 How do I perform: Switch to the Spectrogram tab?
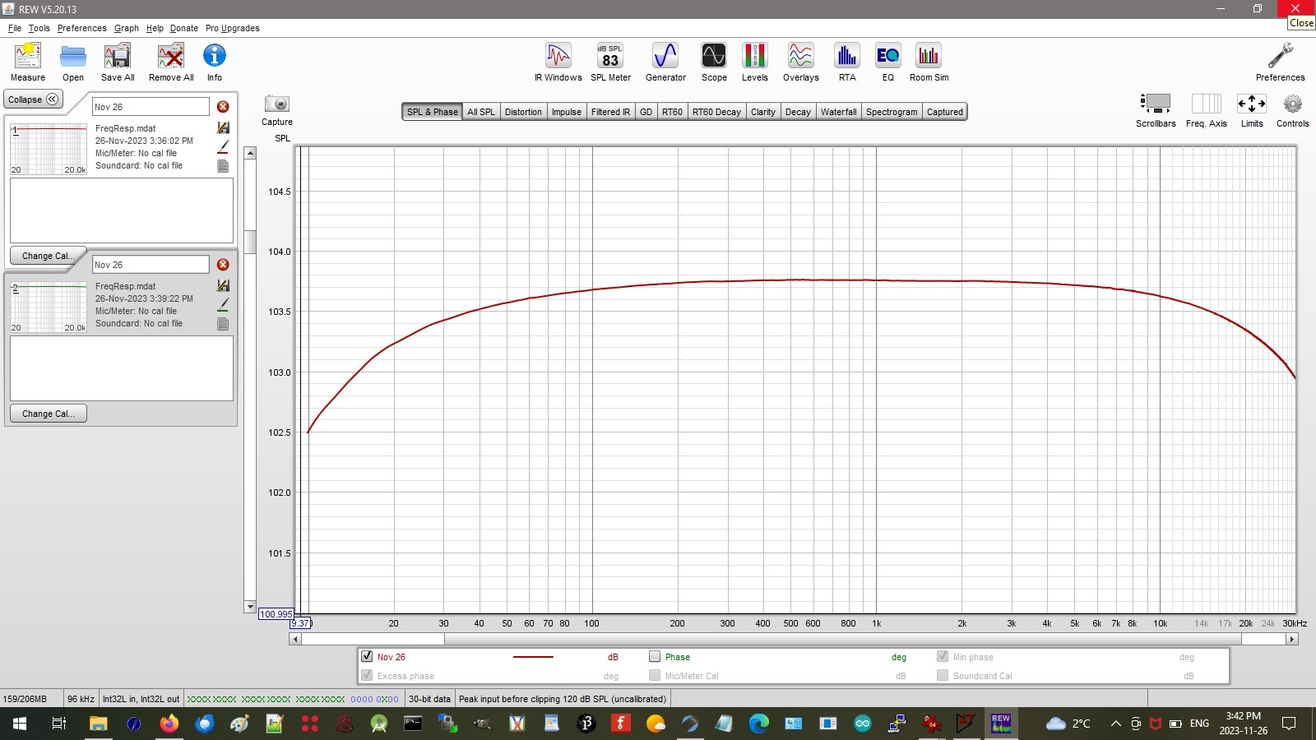click(x=892, y=112)
